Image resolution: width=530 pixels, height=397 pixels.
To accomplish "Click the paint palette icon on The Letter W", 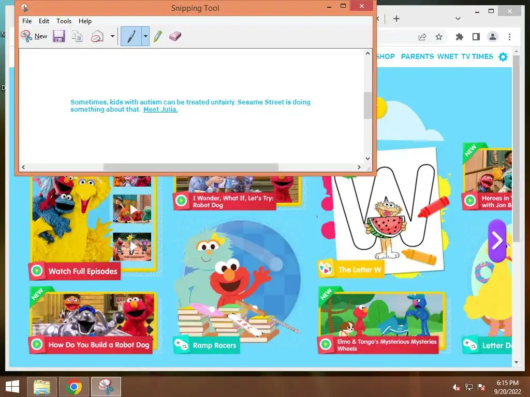I will click(326, 269).
